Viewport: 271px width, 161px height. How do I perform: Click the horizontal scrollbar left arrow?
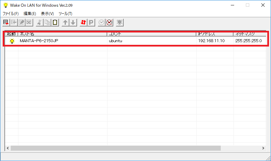(x=8, y=148)
